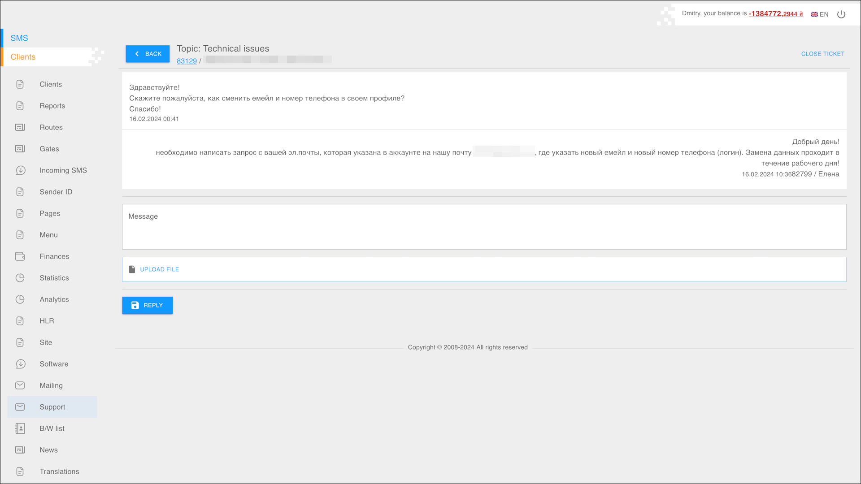Click the B/W list contact book icon
Image resolution: width=861 pixels, height=484 pixels.
20,428
